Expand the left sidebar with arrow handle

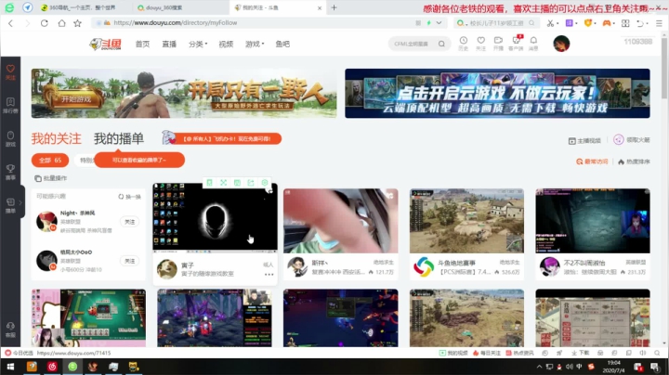tap(20, 203)
